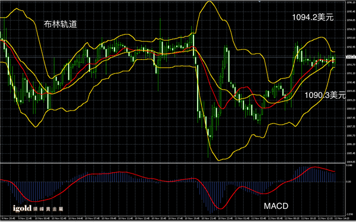This screenshot has width=356, height=222.
Task: Click the 0.00 level on MACD scale
Action: (x=349, y=182)
